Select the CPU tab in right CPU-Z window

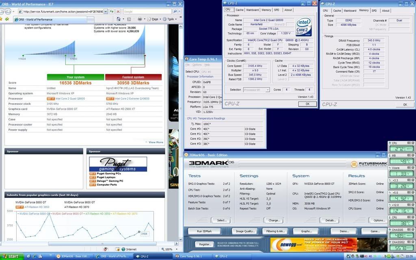pos(325,11)
